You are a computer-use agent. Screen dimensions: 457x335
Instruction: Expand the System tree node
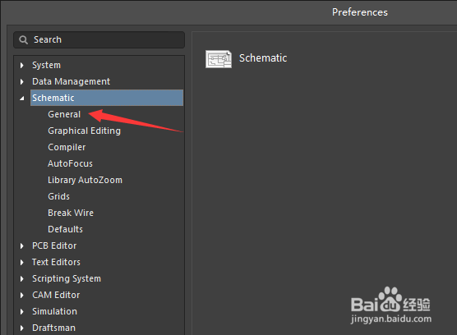coord(22,65)
